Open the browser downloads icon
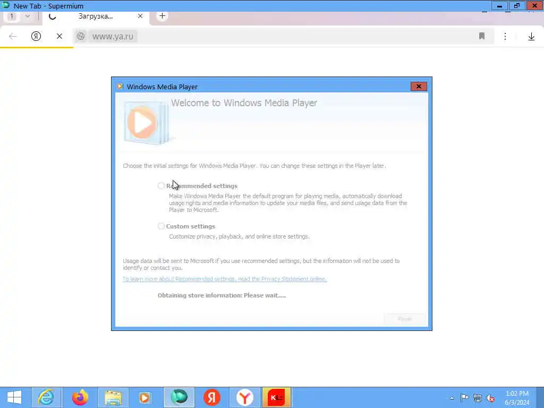Viewport: 544px width, 408px height. pyautogui.click(x=531, y=36)
